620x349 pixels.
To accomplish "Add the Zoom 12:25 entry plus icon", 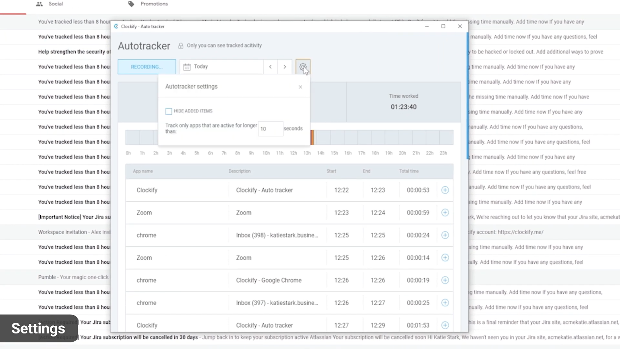I will pos(445,257).
